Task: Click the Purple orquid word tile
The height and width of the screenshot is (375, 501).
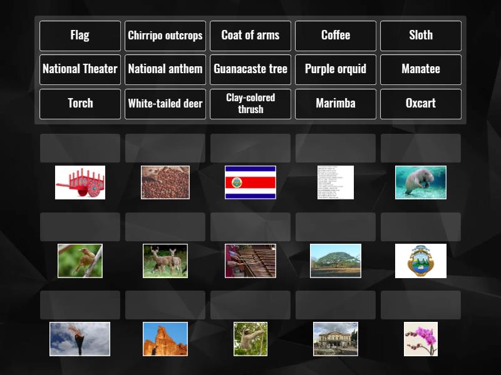Action: point(335,69)
